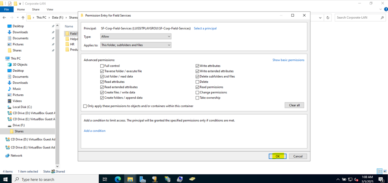Click the Refresh button in address bar
The height and width of the screenshot is (183, 388).
tap(328, 18)
